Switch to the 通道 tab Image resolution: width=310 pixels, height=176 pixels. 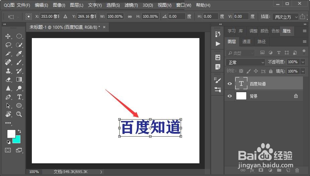[246, 42]
